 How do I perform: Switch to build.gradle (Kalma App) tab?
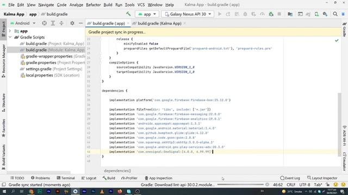[159, 23]
